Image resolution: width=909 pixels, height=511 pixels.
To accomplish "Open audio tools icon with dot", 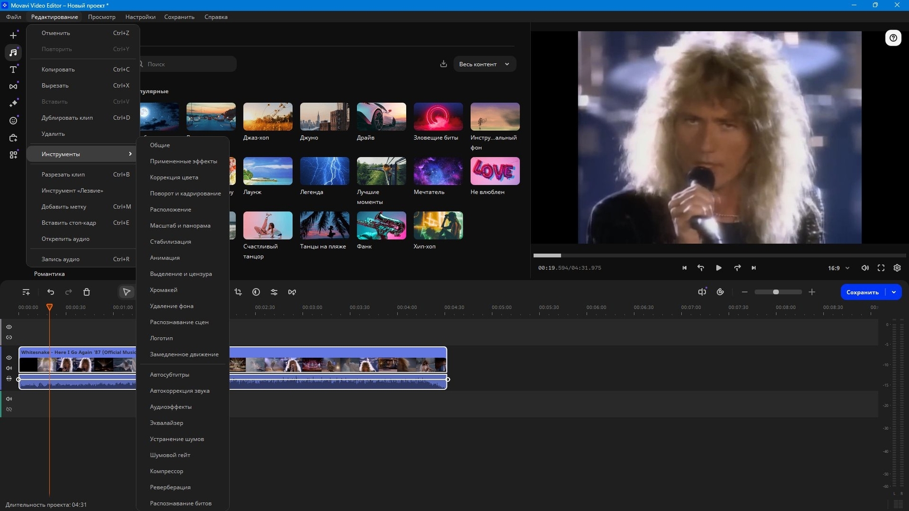I will [702, 292].
